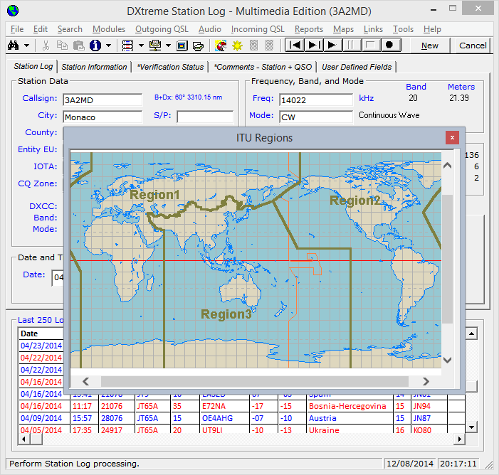Click the colorful bird map icon
The height and width of the screenshot is (475, 499).
pyautogui.click(x=221, y=46)
